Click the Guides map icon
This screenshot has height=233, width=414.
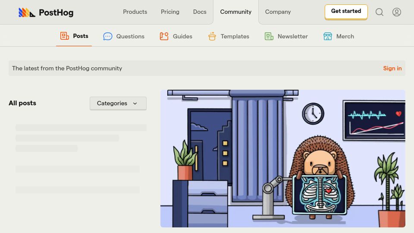[164, 36]
